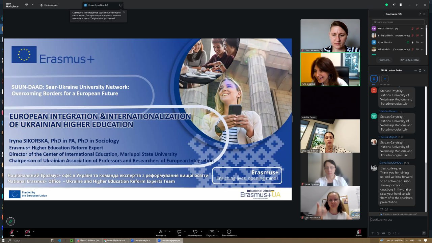Close the SUUN Lecture Series chat panel
The image size is (432, 243).
click(425, 70)
